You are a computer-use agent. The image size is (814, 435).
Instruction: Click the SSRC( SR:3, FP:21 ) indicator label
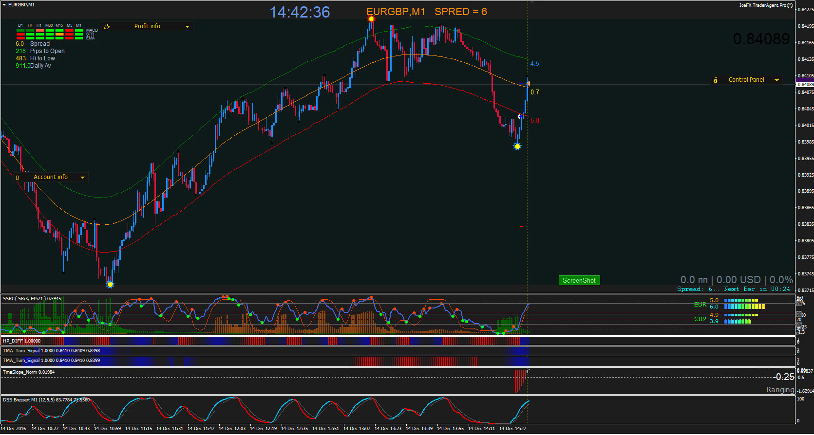[32, 298]
